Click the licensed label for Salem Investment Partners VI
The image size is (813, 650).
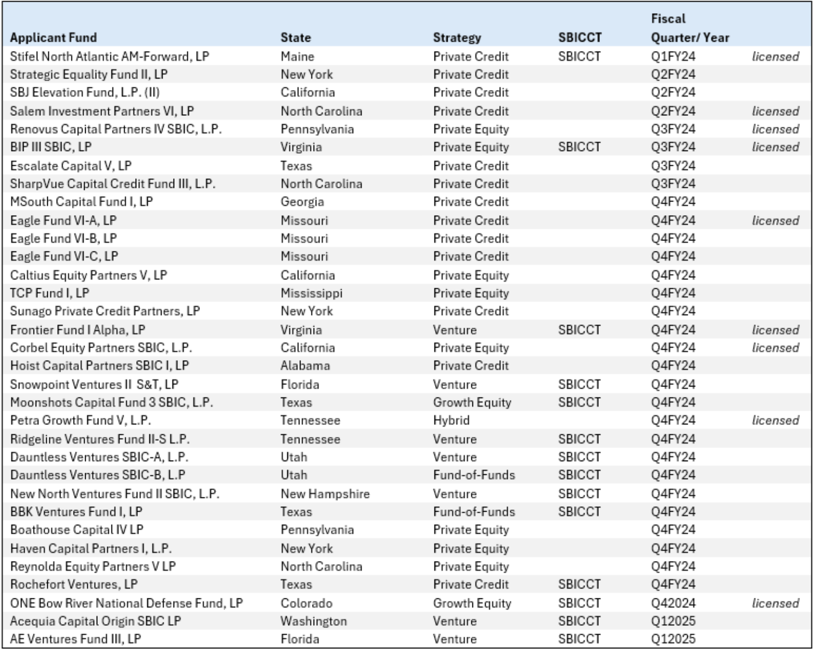[775, 111]
